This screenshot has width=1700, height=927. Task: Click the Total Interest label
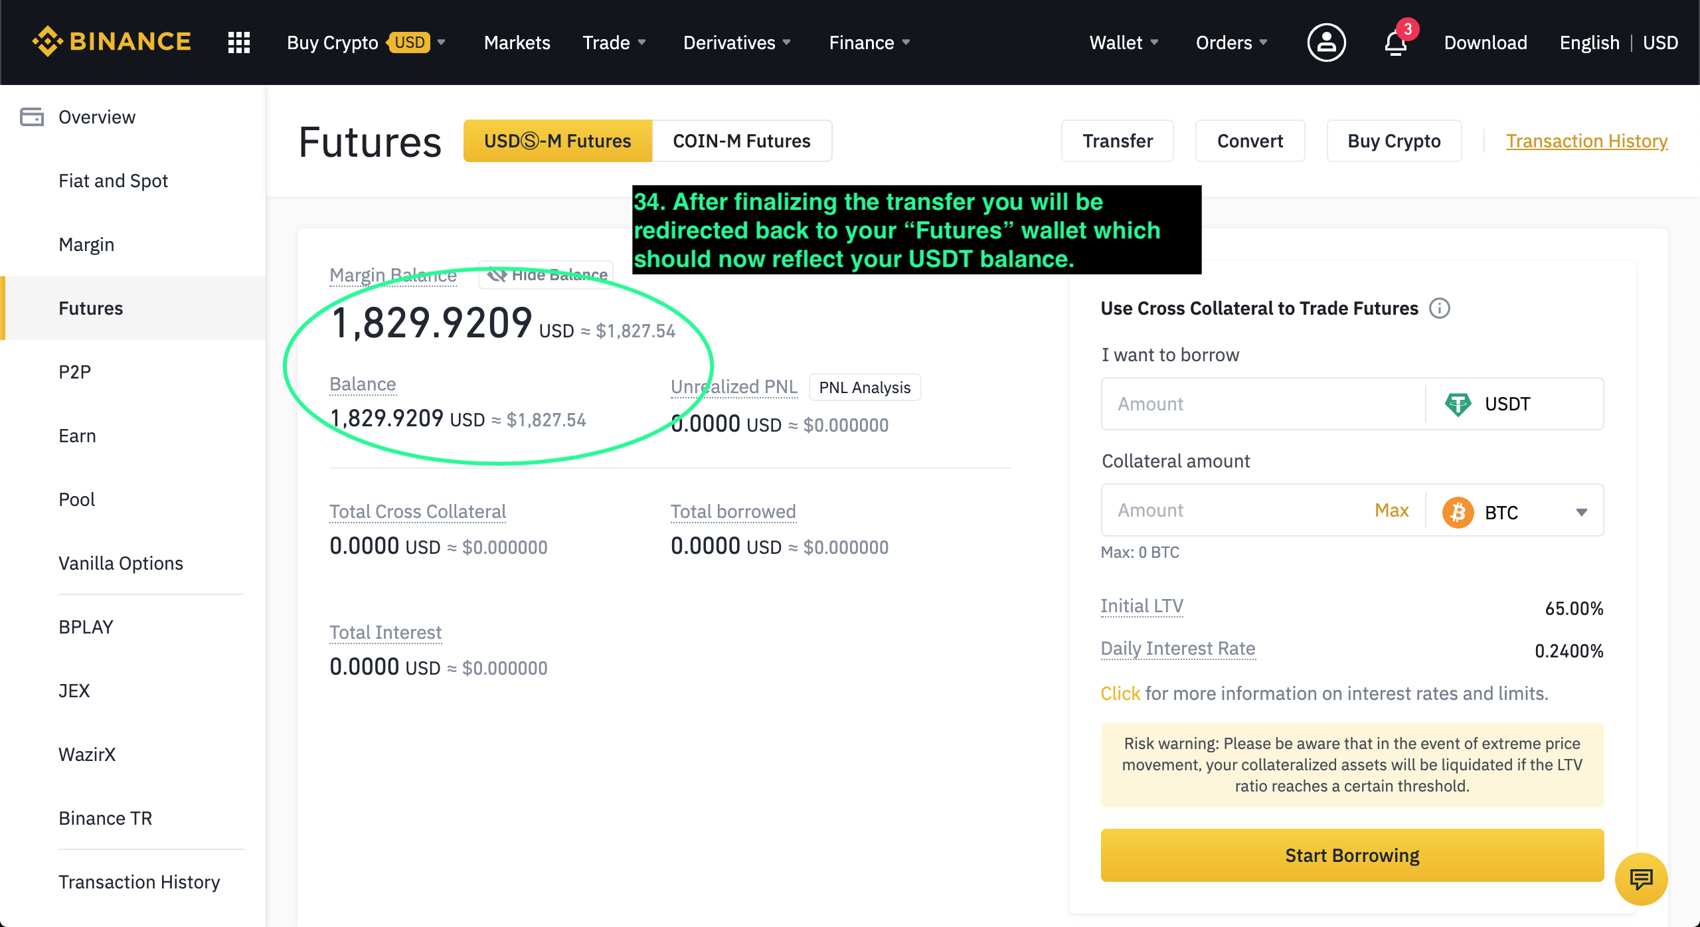coord(385,632)
